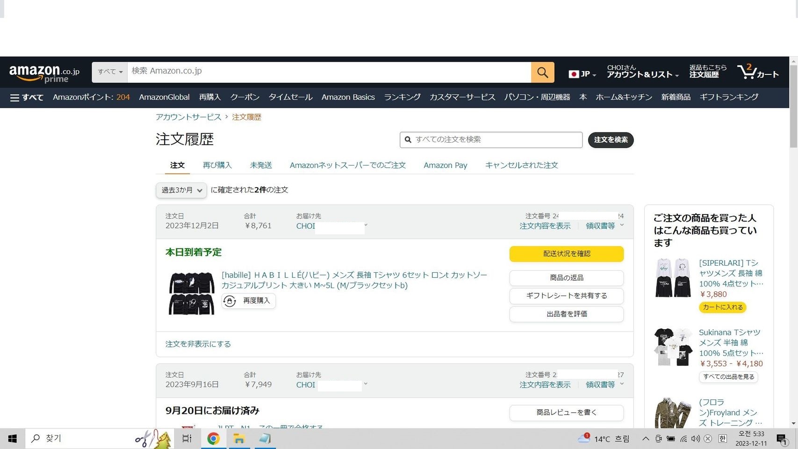Expand the September order recipient CHOI
Image resolution: width=798 pixels, height=449 pixels.
(332, 385)
